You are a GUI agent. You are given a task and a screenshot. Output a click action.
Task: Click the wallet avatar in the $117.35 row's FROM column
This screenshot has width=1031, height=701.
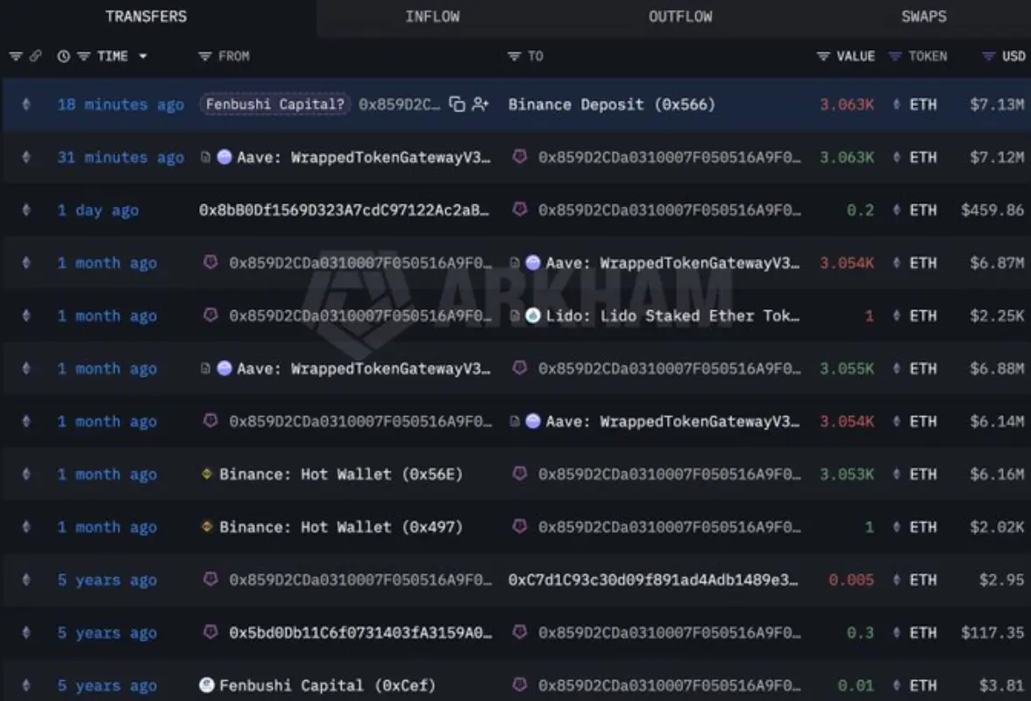[x=210, y=632]
